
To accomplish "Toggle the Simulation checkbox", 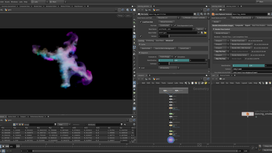I will click(175, 57).
